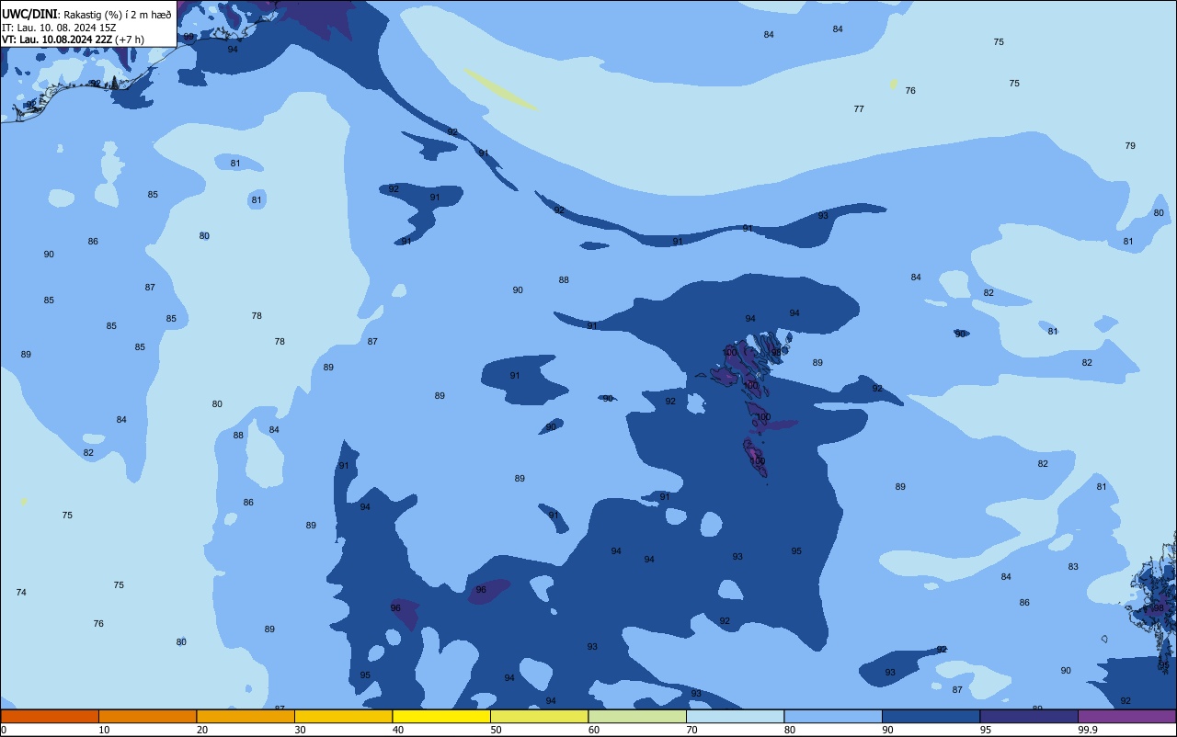Image resolution: width=1177 pixels, height=737 pixels.
Task: Pick the 70–80 pale blue legend swatch
Action: pyautogui.click(x=735, y=716)
